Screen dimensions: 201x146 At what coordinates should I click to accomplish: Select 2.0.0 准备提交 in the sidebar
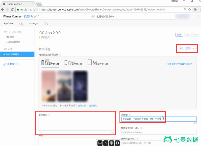click(17, 54)
